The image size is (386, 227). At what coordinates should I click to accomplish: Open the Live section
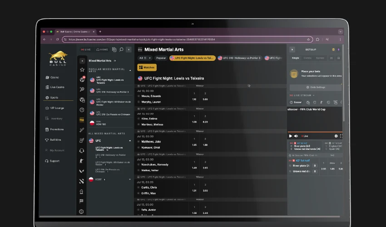(86, 49)
